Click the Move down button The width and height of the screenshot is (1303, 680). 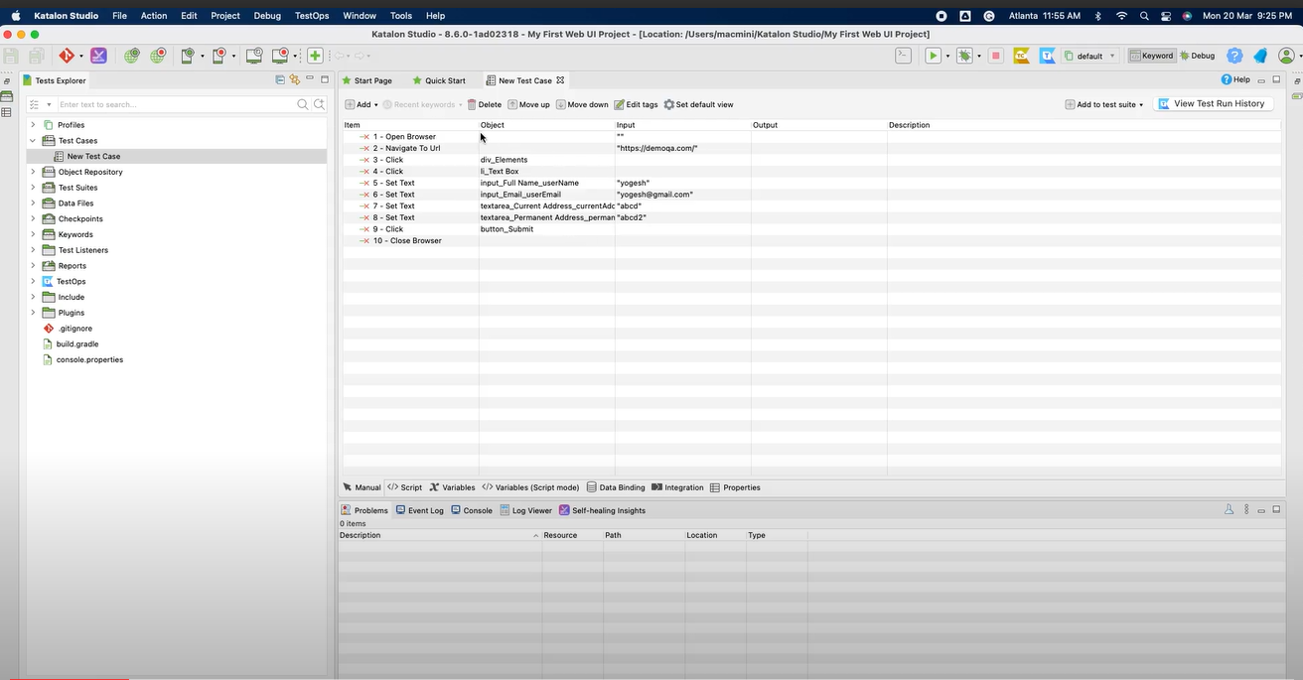[x=582, y=104]
